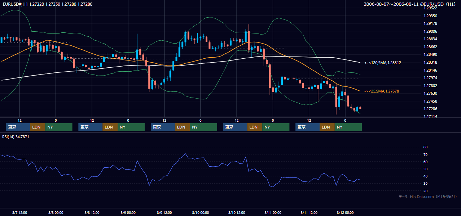Select the 120 SMA label reading 1.28312

[383, 63]
